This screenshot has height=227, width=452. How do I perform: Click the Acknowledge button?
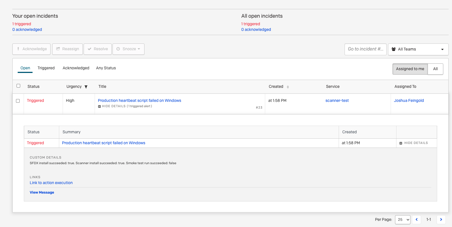click(x=31, y=49)
